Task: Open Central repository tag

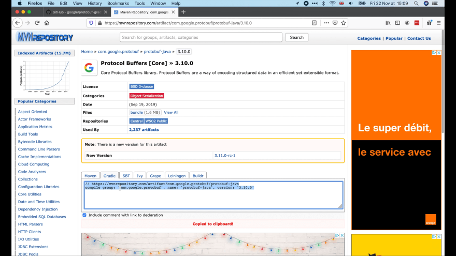Action: (x=136, y=121)
